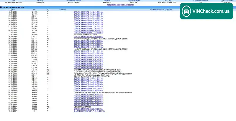Open ОПЛАТА В РАССРОЧКУ 29.03.2019 (A) link
Image resolution: width=236 pixels, height=121 pixels.
(x=88, y=63)
